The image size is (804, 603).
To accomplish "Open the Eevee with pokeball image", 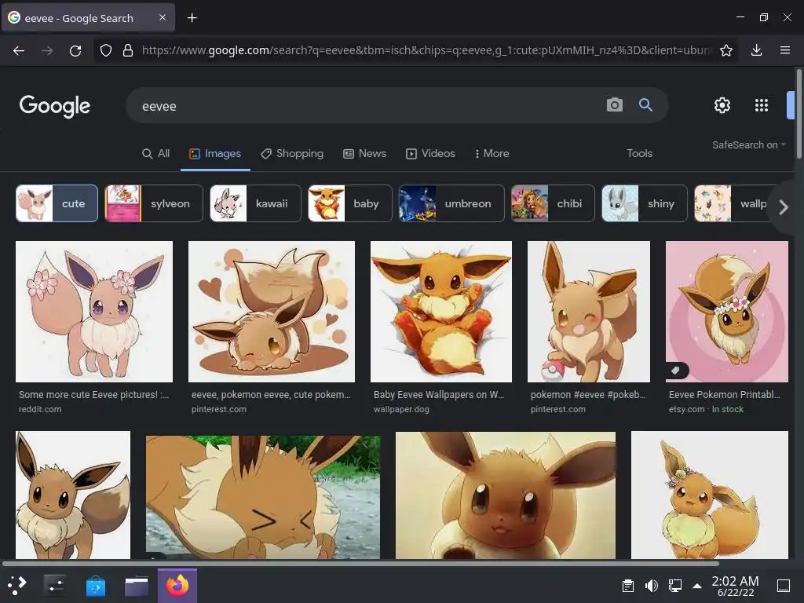I will [589, 312].
